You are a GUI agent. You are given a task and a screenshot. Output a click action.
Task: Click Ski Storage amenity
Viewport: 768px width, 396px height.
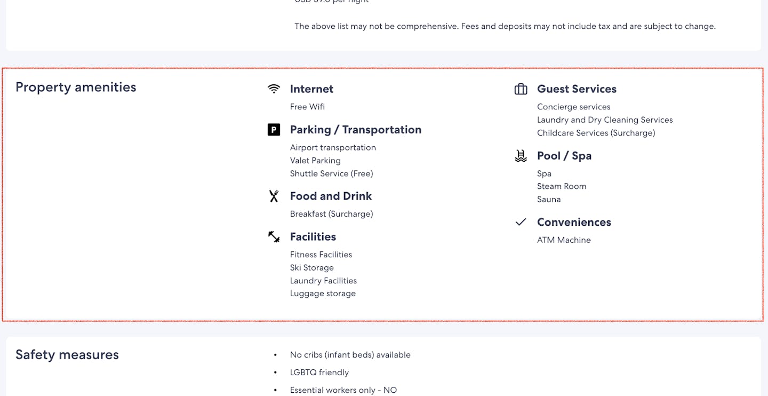pos(312,268)
